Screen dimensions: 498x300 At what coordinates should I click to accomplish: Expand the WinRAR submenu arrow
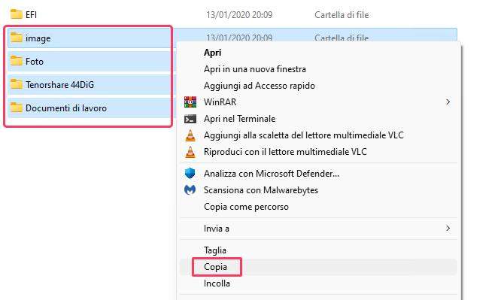click(x=448, y=102)
